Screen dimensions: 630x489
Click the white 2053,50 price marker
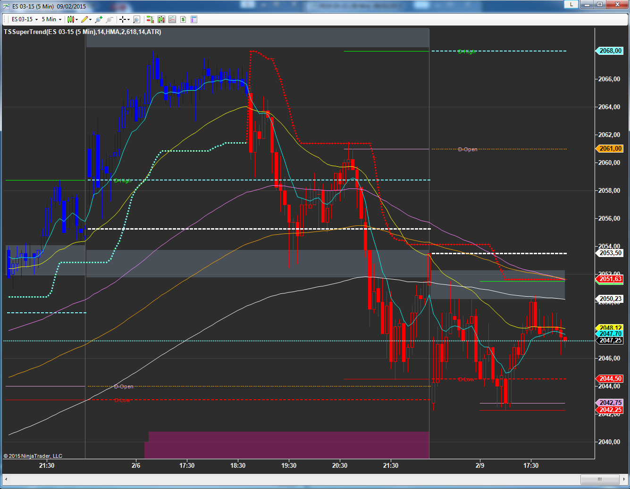tap(610, 253)
